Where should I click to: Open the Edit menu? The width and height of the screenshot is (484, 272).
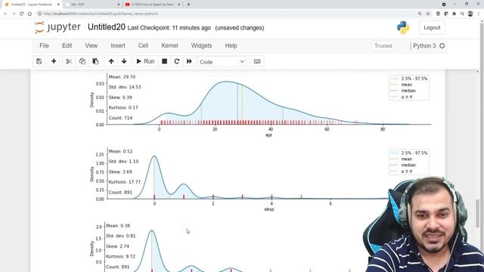point(67,45)
